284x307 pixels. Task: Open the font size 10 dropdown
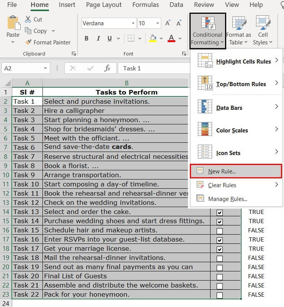click(158, 23)
